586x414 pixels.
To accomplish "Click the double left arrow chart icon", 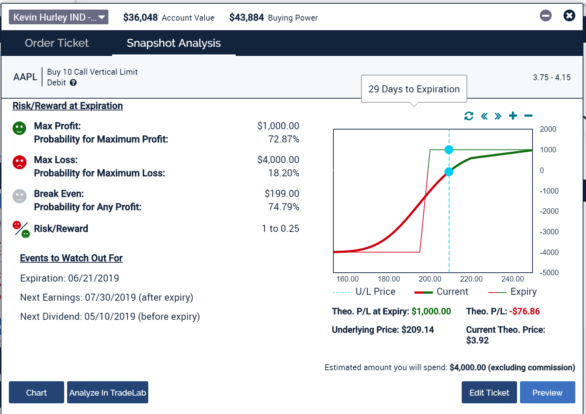I will (x=484, y=116).
